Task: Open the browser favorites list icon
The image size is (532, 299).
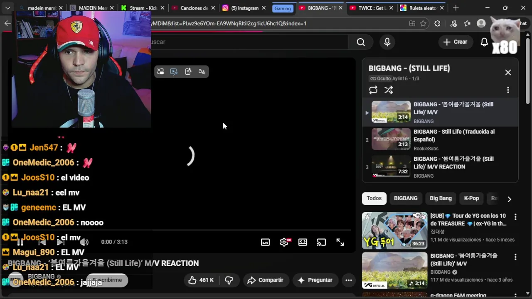Action: (468, 24)
